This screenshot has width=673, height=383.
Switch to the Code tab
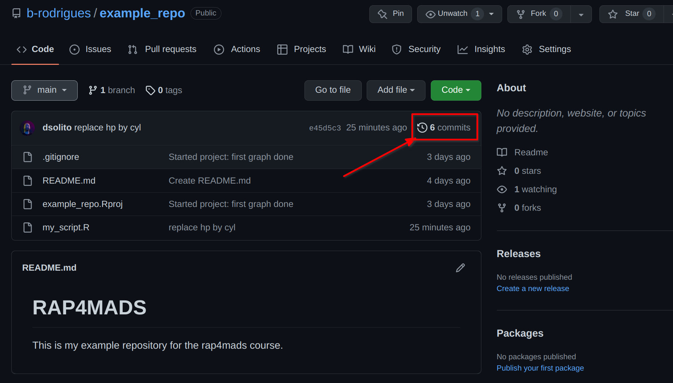click(x=35, y=49)
